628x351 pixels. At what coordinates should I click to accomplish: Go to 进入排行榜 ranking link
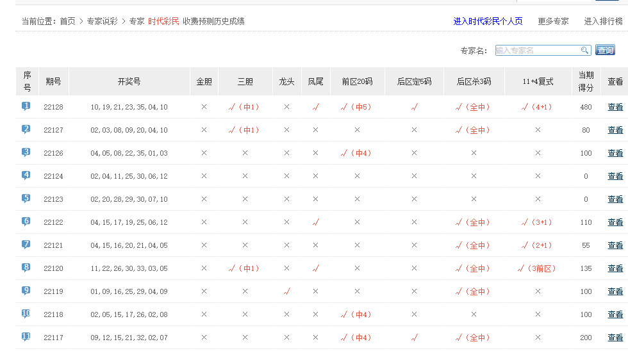click(602, 21)
